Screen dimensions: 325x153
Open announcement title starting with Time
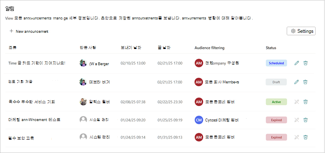[x=37, y=63]
